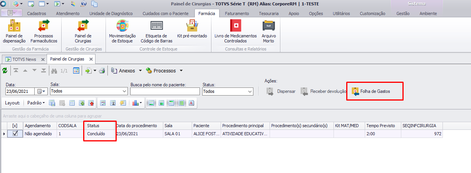Select the SALA 01 cell
The width and height of the screenshot is (471, 173).
pyautogui.click(x=177, y=133)
